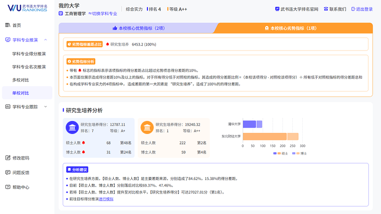Switch to 本校核心优势指标 (2项) tab
This screenshot has height=214, width=381.
(138, 28)
